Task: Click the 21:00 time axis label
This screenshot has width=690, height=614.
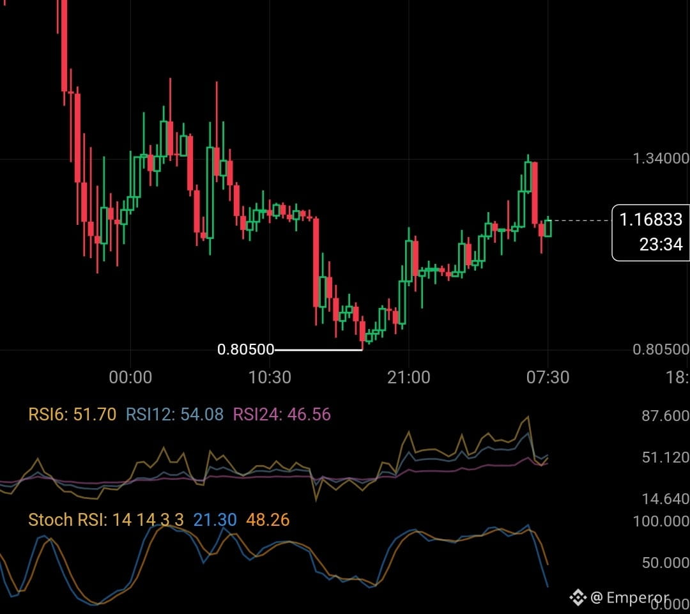Action: pyautogui.click(x=409, y=377)
